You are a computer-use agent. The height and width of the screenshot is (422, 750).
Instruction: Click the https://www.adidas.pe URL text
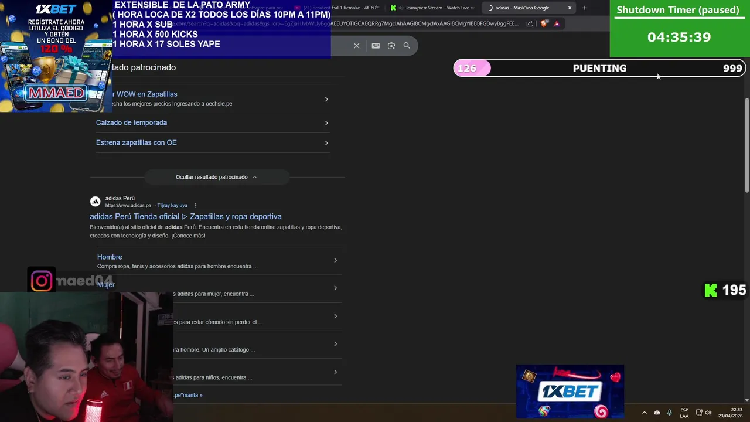point(128,206)
